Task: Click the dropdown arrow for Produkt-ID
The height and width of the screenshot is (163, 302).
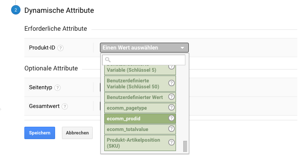Action: point(182,48)
